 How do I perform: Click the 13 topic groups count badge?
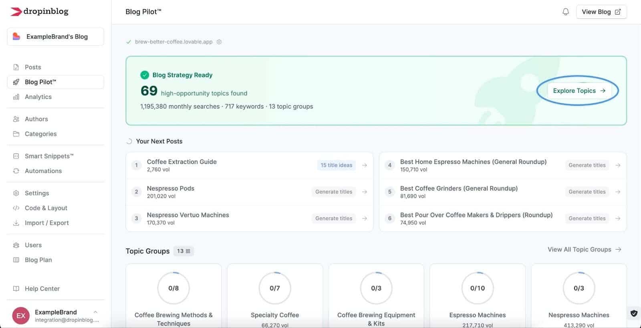(183, 251)
